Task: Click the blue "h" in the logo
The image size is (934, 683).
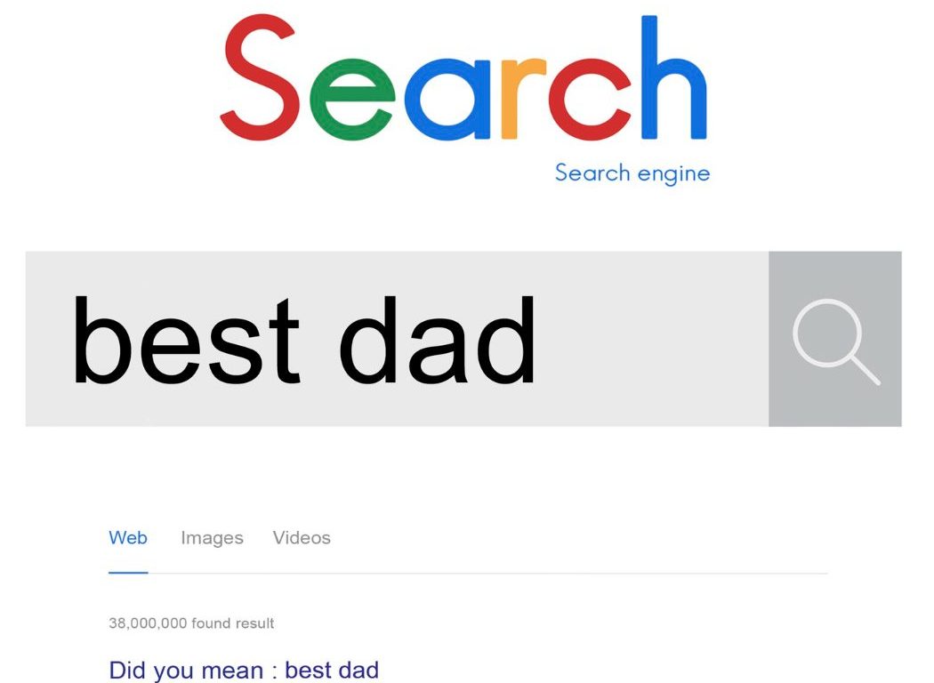Action: 672,82
